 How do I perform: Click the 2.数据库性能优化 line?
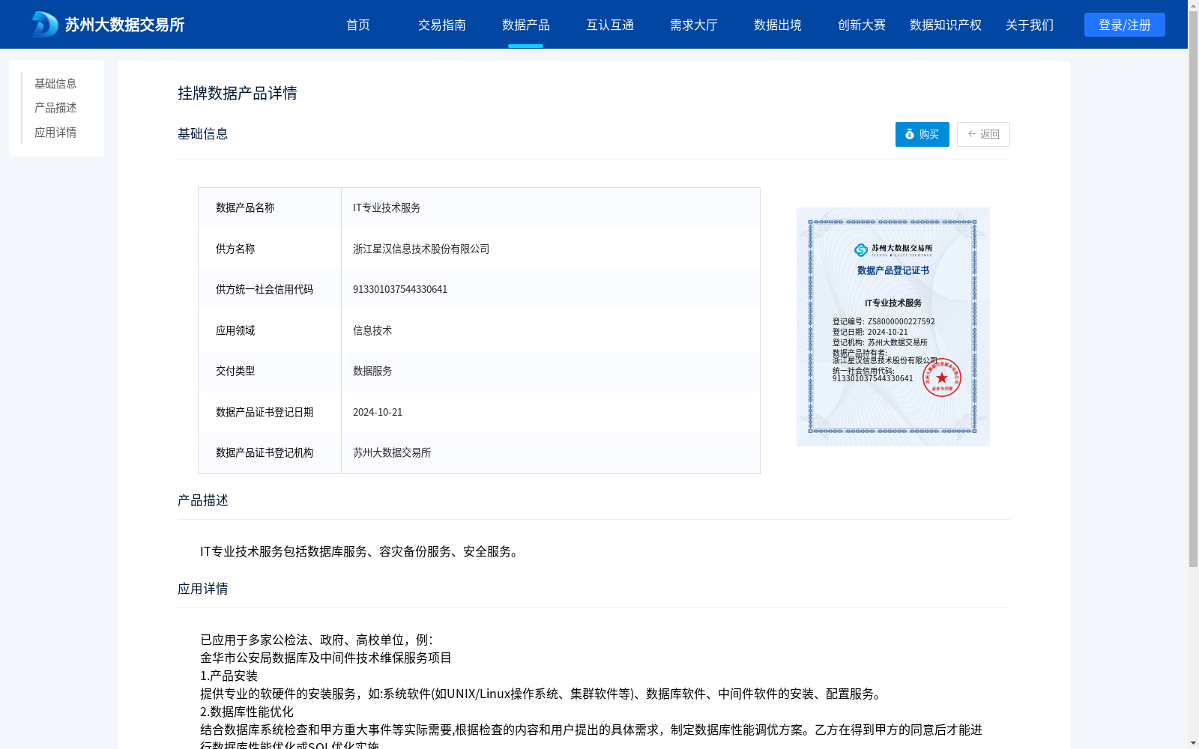pos(247,712)
